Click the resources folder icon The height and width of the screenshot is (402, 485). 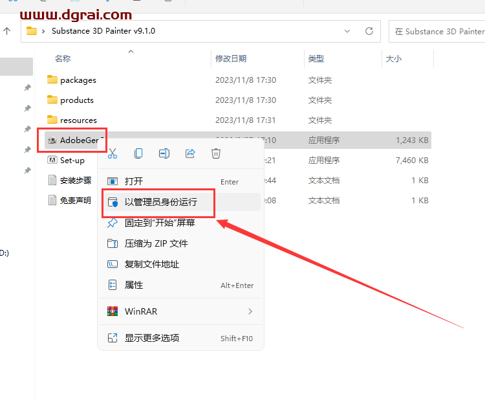(52, 120)
